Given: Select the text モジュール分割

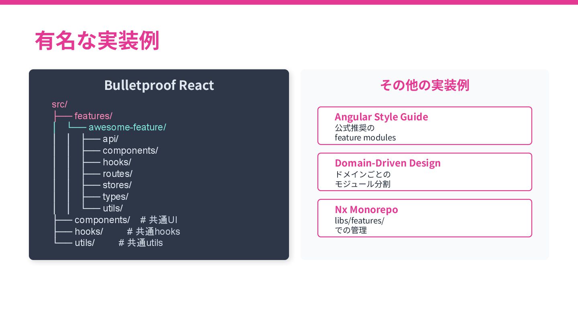Looking at the screenshot, I should [x=362, y=184].
